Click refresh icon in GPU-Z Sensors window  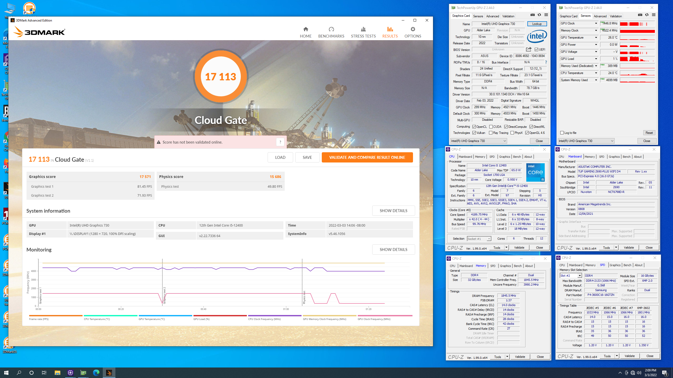click(x=647, y=15)
